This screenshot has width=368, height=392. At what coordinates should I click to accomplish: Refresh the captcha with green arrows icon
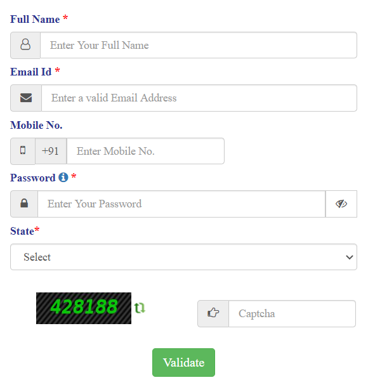tap(140, 308)
